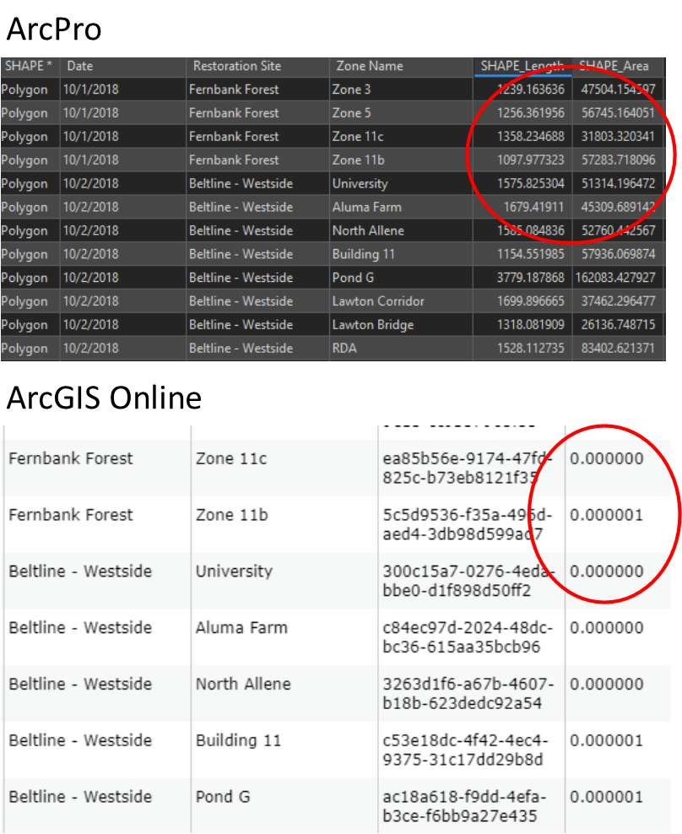Select the GUID starting with c84ec97d
Screen dimensions: 682x834
(468, 637)
